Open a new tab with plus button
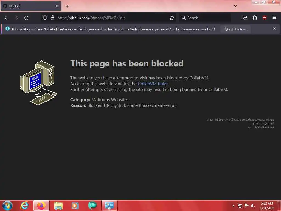 [67, 6]
